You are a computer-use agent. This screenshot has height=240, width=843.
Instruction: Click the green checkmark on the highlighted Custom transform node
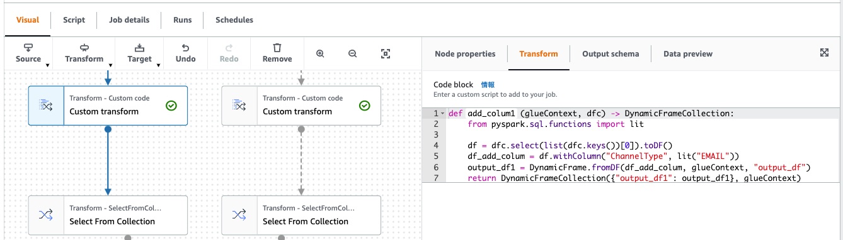coord(171,106)
